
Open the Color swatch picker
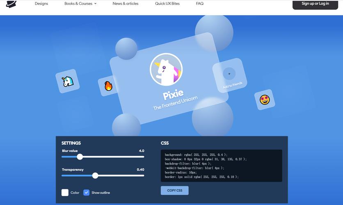pos(65,192)
